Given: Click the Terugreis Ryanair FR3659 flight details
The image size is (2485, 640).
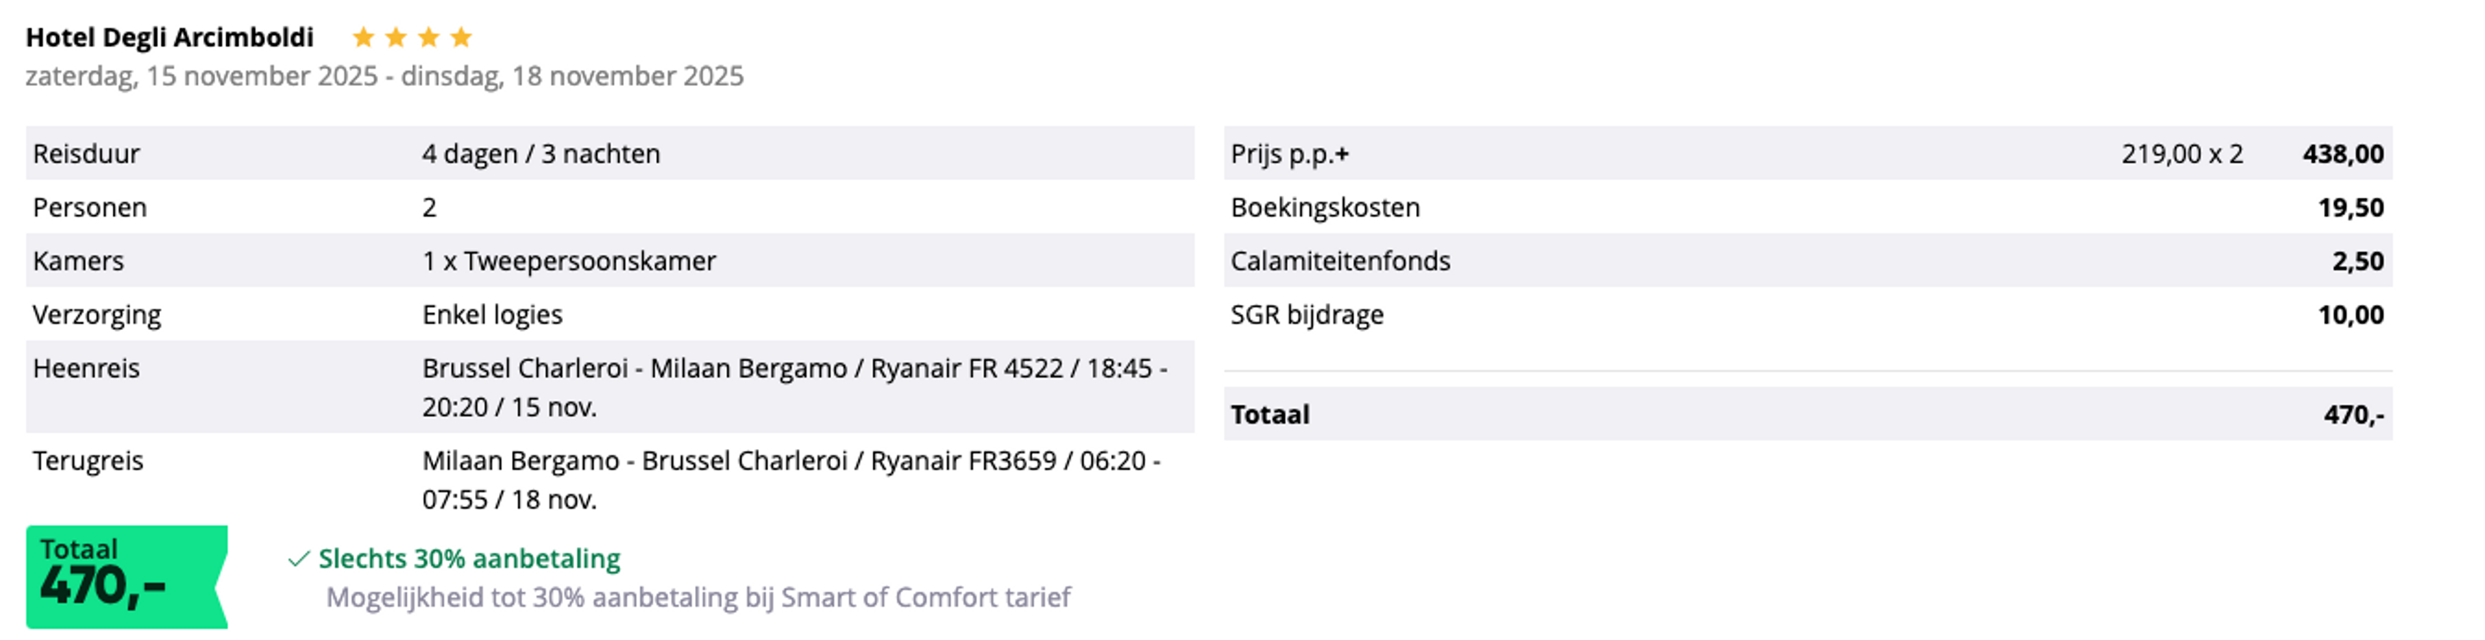Looking at the screenshot, I should [790, 480].
